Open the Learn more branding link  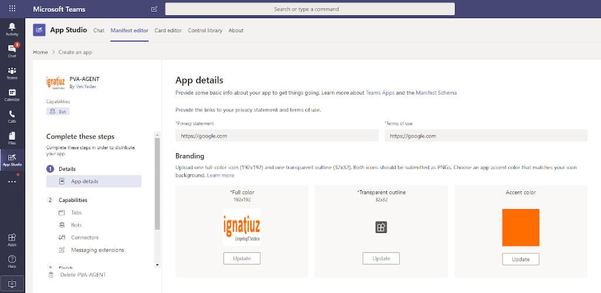click(x=221, y=175)
